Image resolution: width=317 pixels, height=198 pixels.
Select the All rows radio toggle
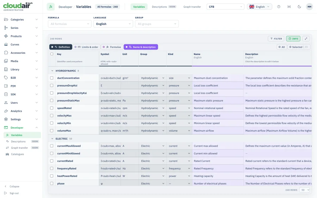pyautogui.click(x=282, y=47)
